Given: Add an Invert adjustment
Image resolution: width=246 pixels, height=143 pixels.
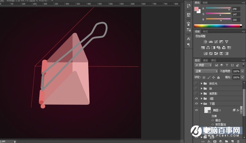Looking at the screenshot, I should click(205, 54).
